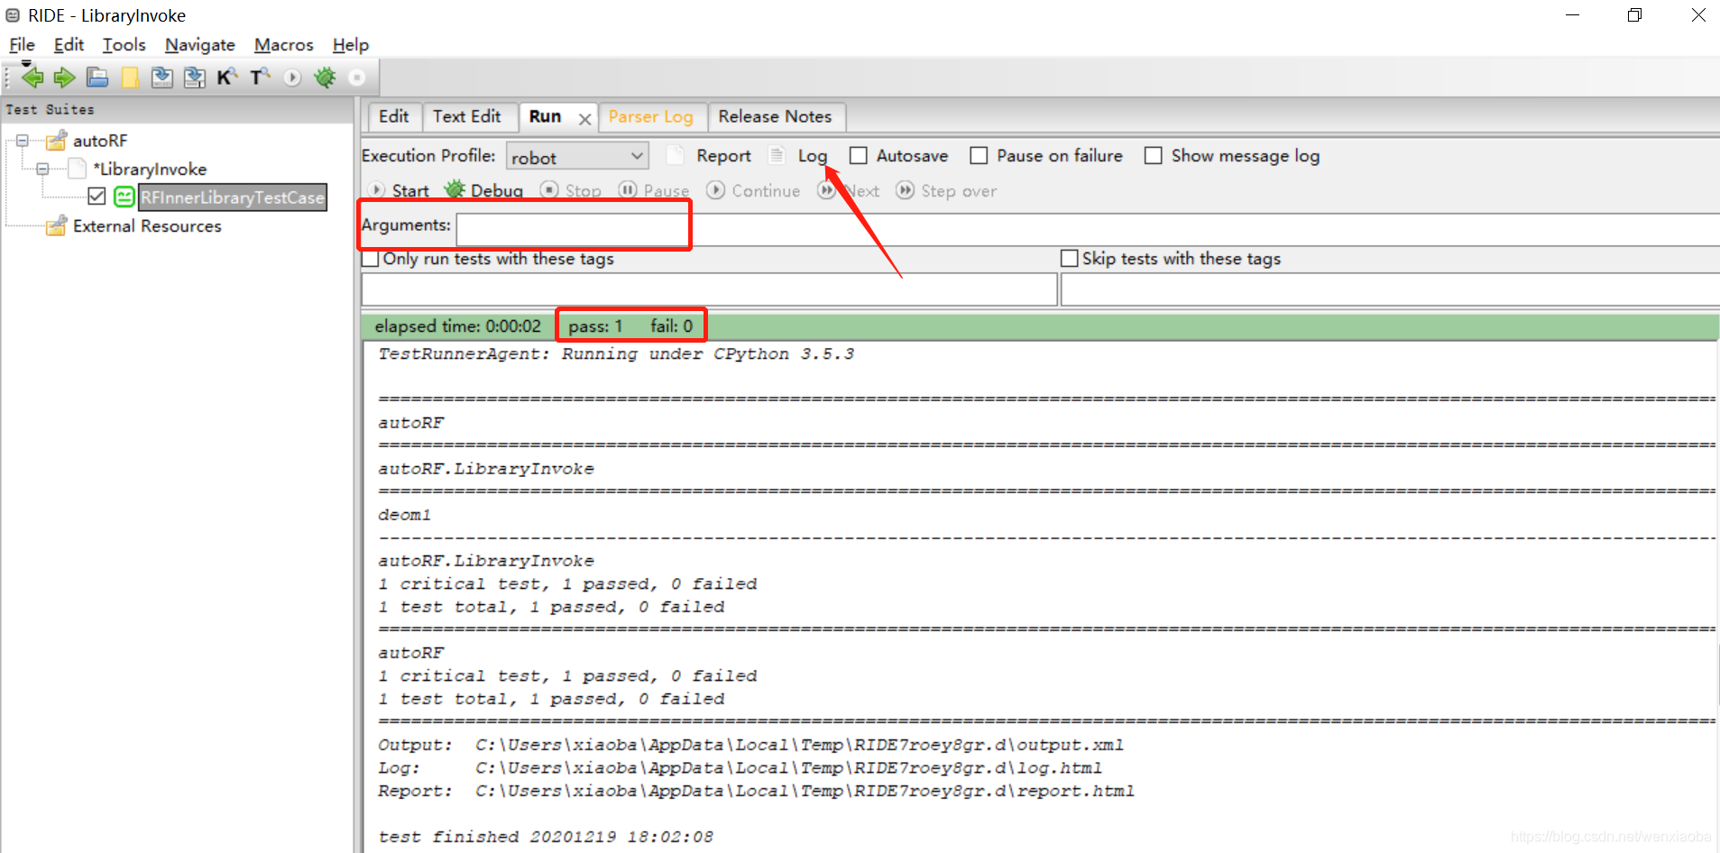This screenshot has width=1720, height=853.
Task: Click the report.html path line in output
Action: pos(756,791)
